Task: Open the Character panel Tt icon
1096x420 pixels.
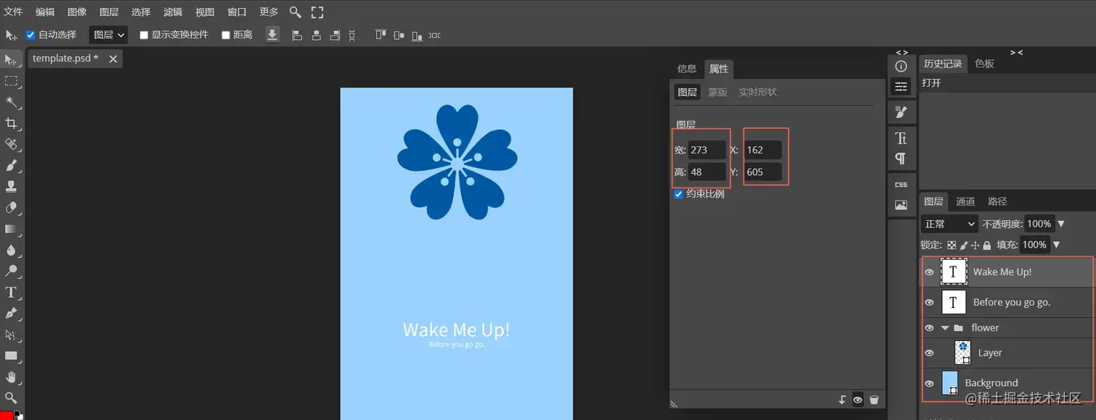Action: pyautogui.click(x=901, y=138)
